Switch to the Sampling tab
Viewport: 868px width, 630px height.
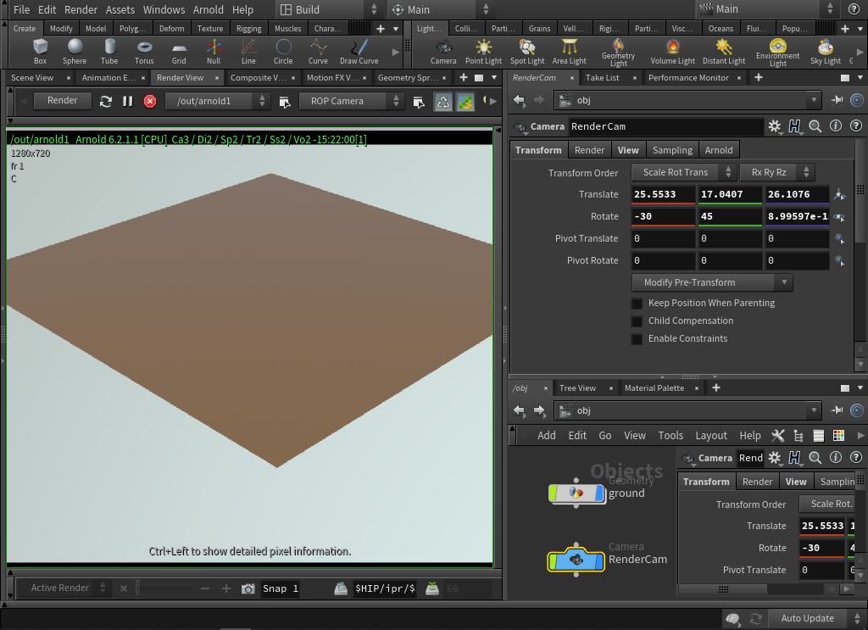click(x=671, y=150)
